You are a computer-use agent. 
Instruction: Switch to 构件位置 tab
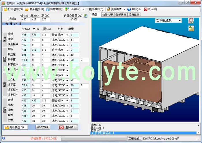[x=108, y=15]
